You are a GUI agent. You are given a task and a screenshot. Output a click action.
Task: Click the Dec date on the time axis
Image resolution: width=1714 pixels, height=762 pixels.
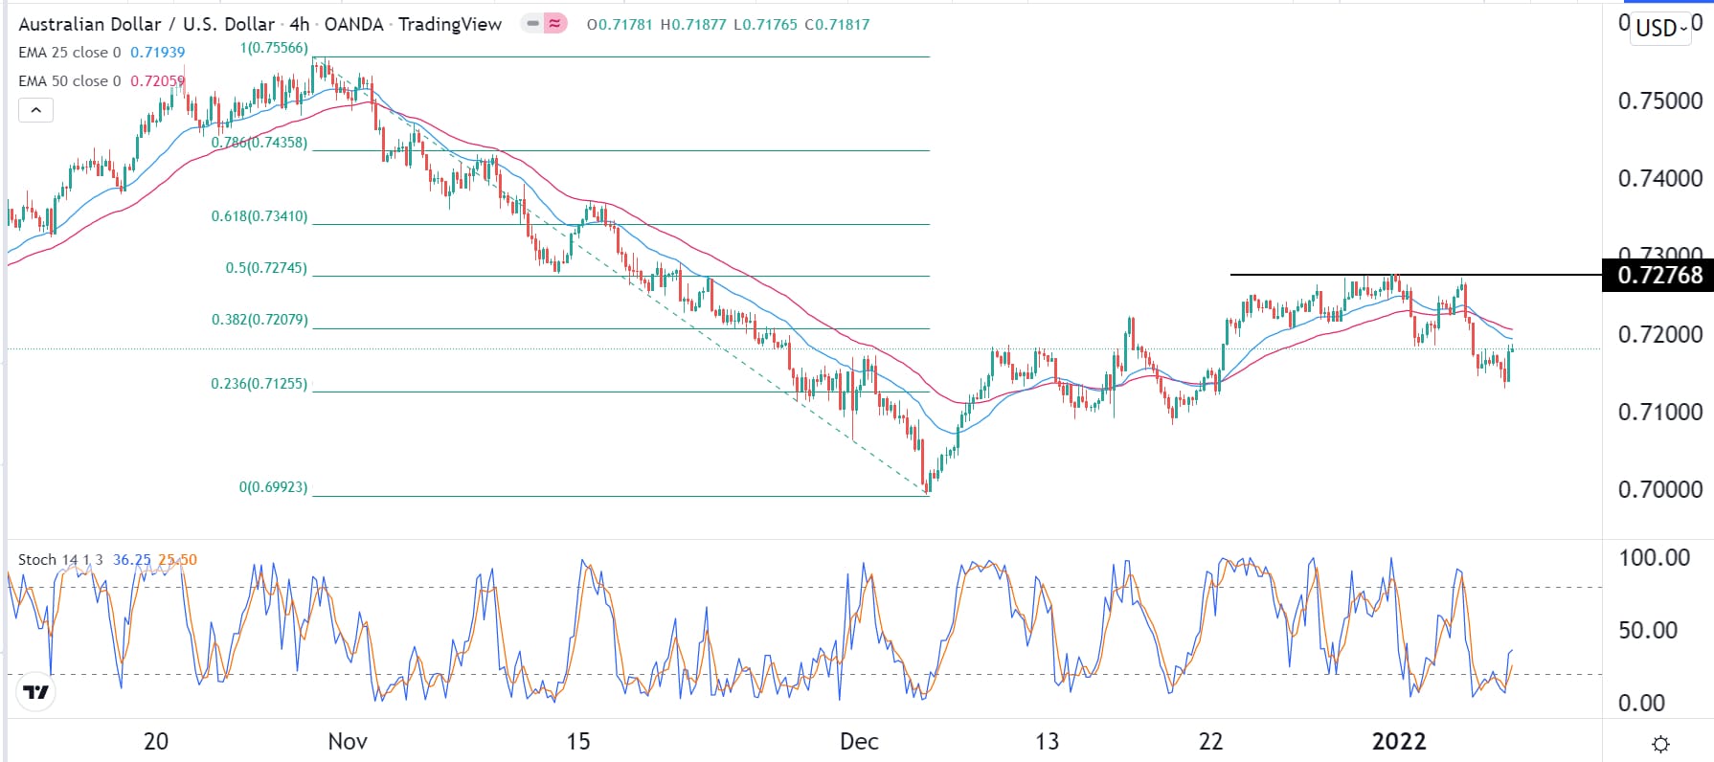coord(859,742)
